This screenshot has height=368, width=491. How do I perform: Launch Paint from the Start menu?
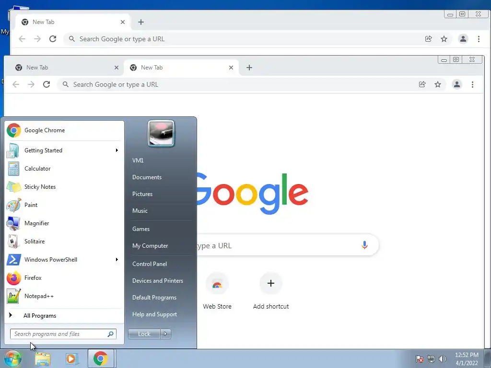pos(64,205)
